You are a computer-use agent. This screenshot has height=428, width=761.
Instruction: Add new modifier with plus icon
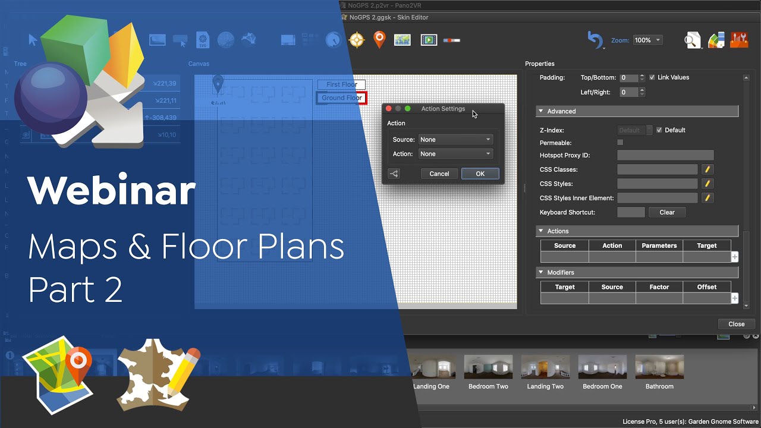(x=735, y=298)
